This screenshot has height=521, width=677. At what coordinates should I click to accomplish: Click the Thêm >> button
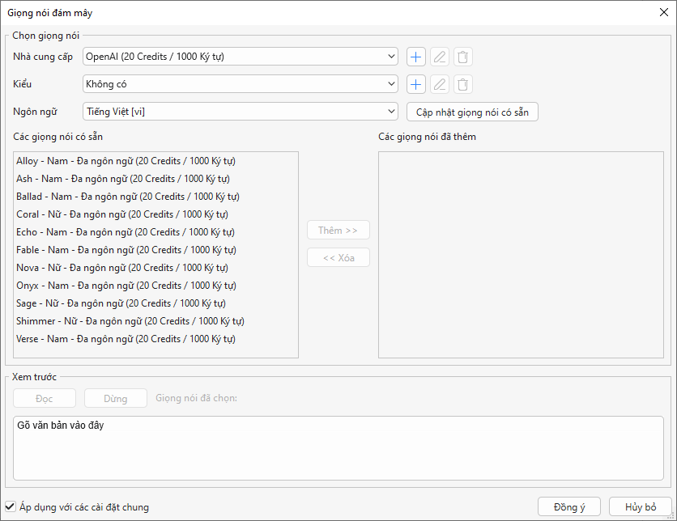pyautogui.click(x=338, y=231)
